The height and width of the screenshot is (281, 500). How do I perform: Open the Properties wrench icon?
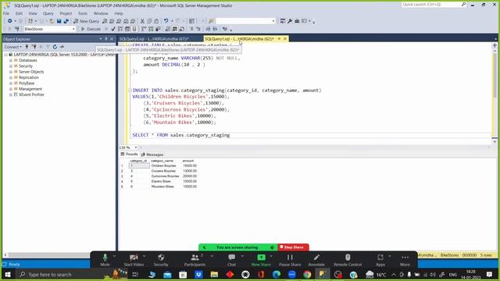[x=290, y=21]
